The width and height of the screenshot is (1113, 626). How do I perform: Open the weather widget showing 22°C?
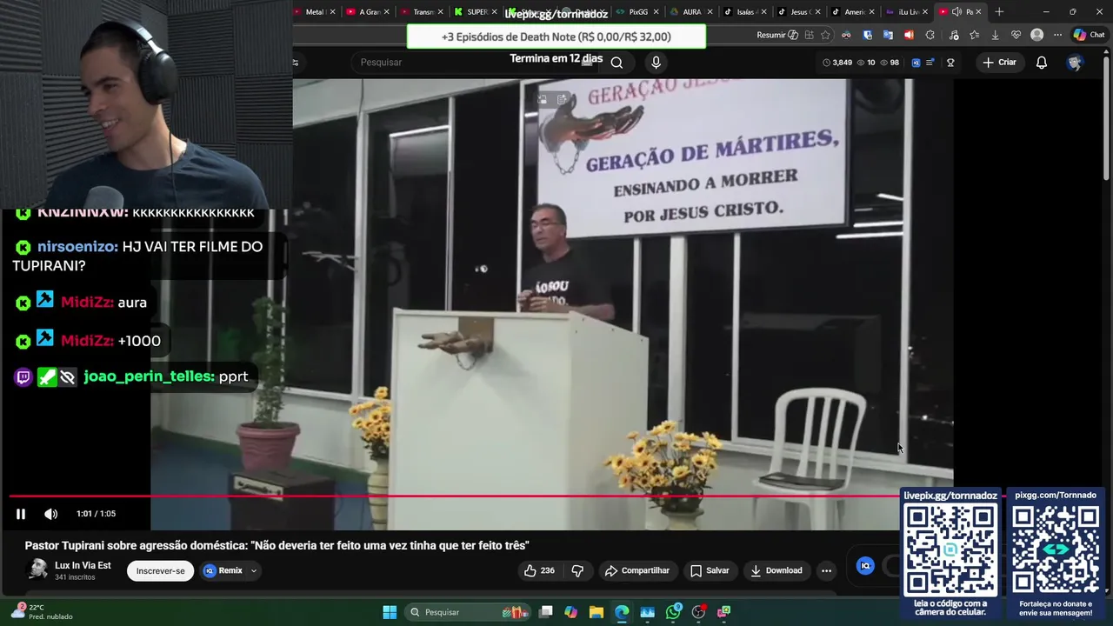[41, 612]
